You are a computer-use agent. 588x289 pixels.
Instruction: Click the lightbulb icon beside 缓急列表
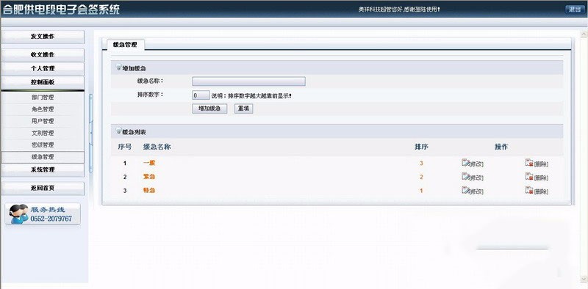119,132
